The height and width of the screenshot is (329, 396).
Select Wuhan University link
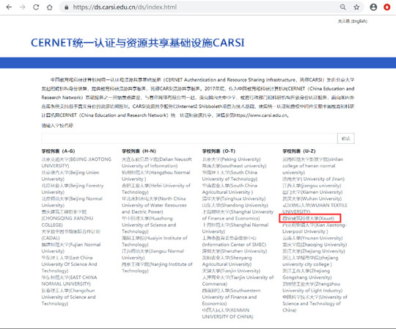tap(312, 199)
